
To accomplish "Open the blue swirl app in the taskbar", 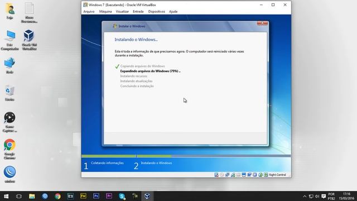I will [45, 196].
